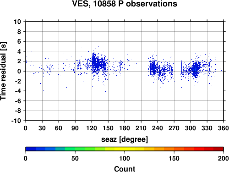
Task: Click the seaz [degree] x-axis label
Action: click(125, 139)
